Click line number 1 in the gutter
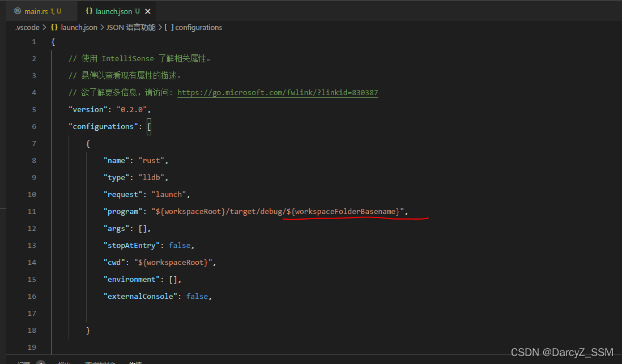This screenshot has width=622, height=364. (x=34, y=42)
